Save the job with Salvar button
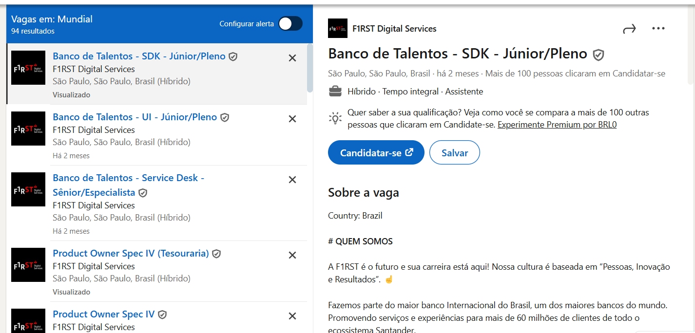This screenshot has width=695, height=333. (455, 153)
